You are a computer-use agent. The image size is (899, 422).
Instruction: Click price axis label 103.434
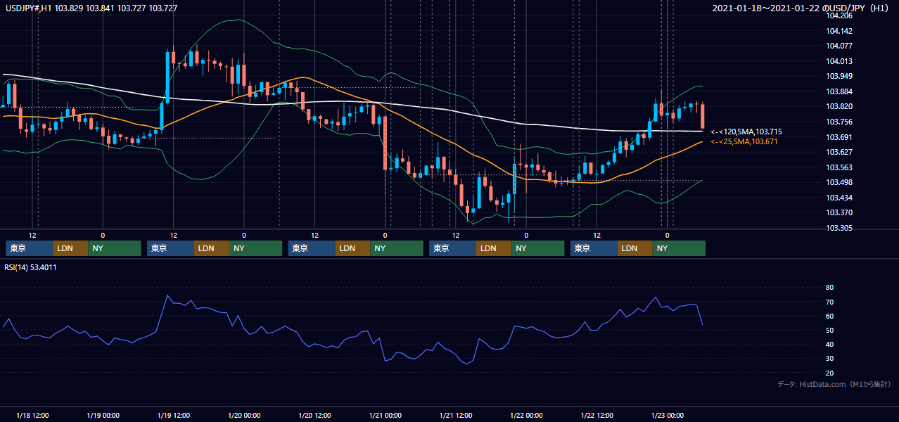(x=840, y=198)
